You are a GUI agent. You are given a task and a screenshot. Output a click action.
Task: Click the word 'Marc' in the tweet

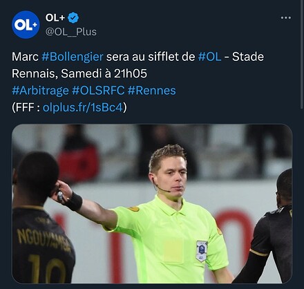pyautogui.click(x=25, y=57)
